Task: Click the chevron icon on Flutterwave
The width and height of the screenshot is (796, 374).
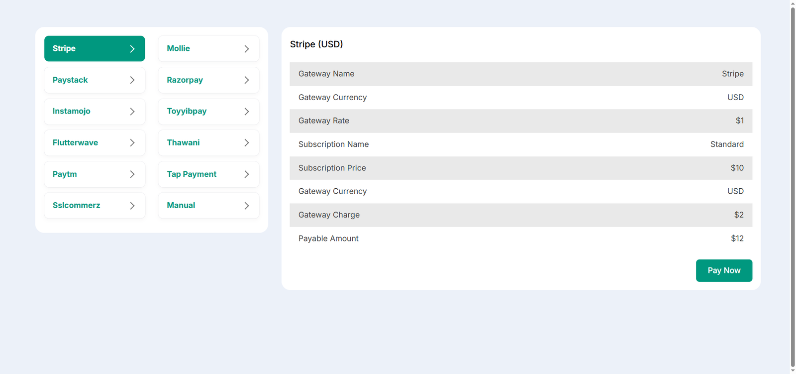Action: click(132, 143)
